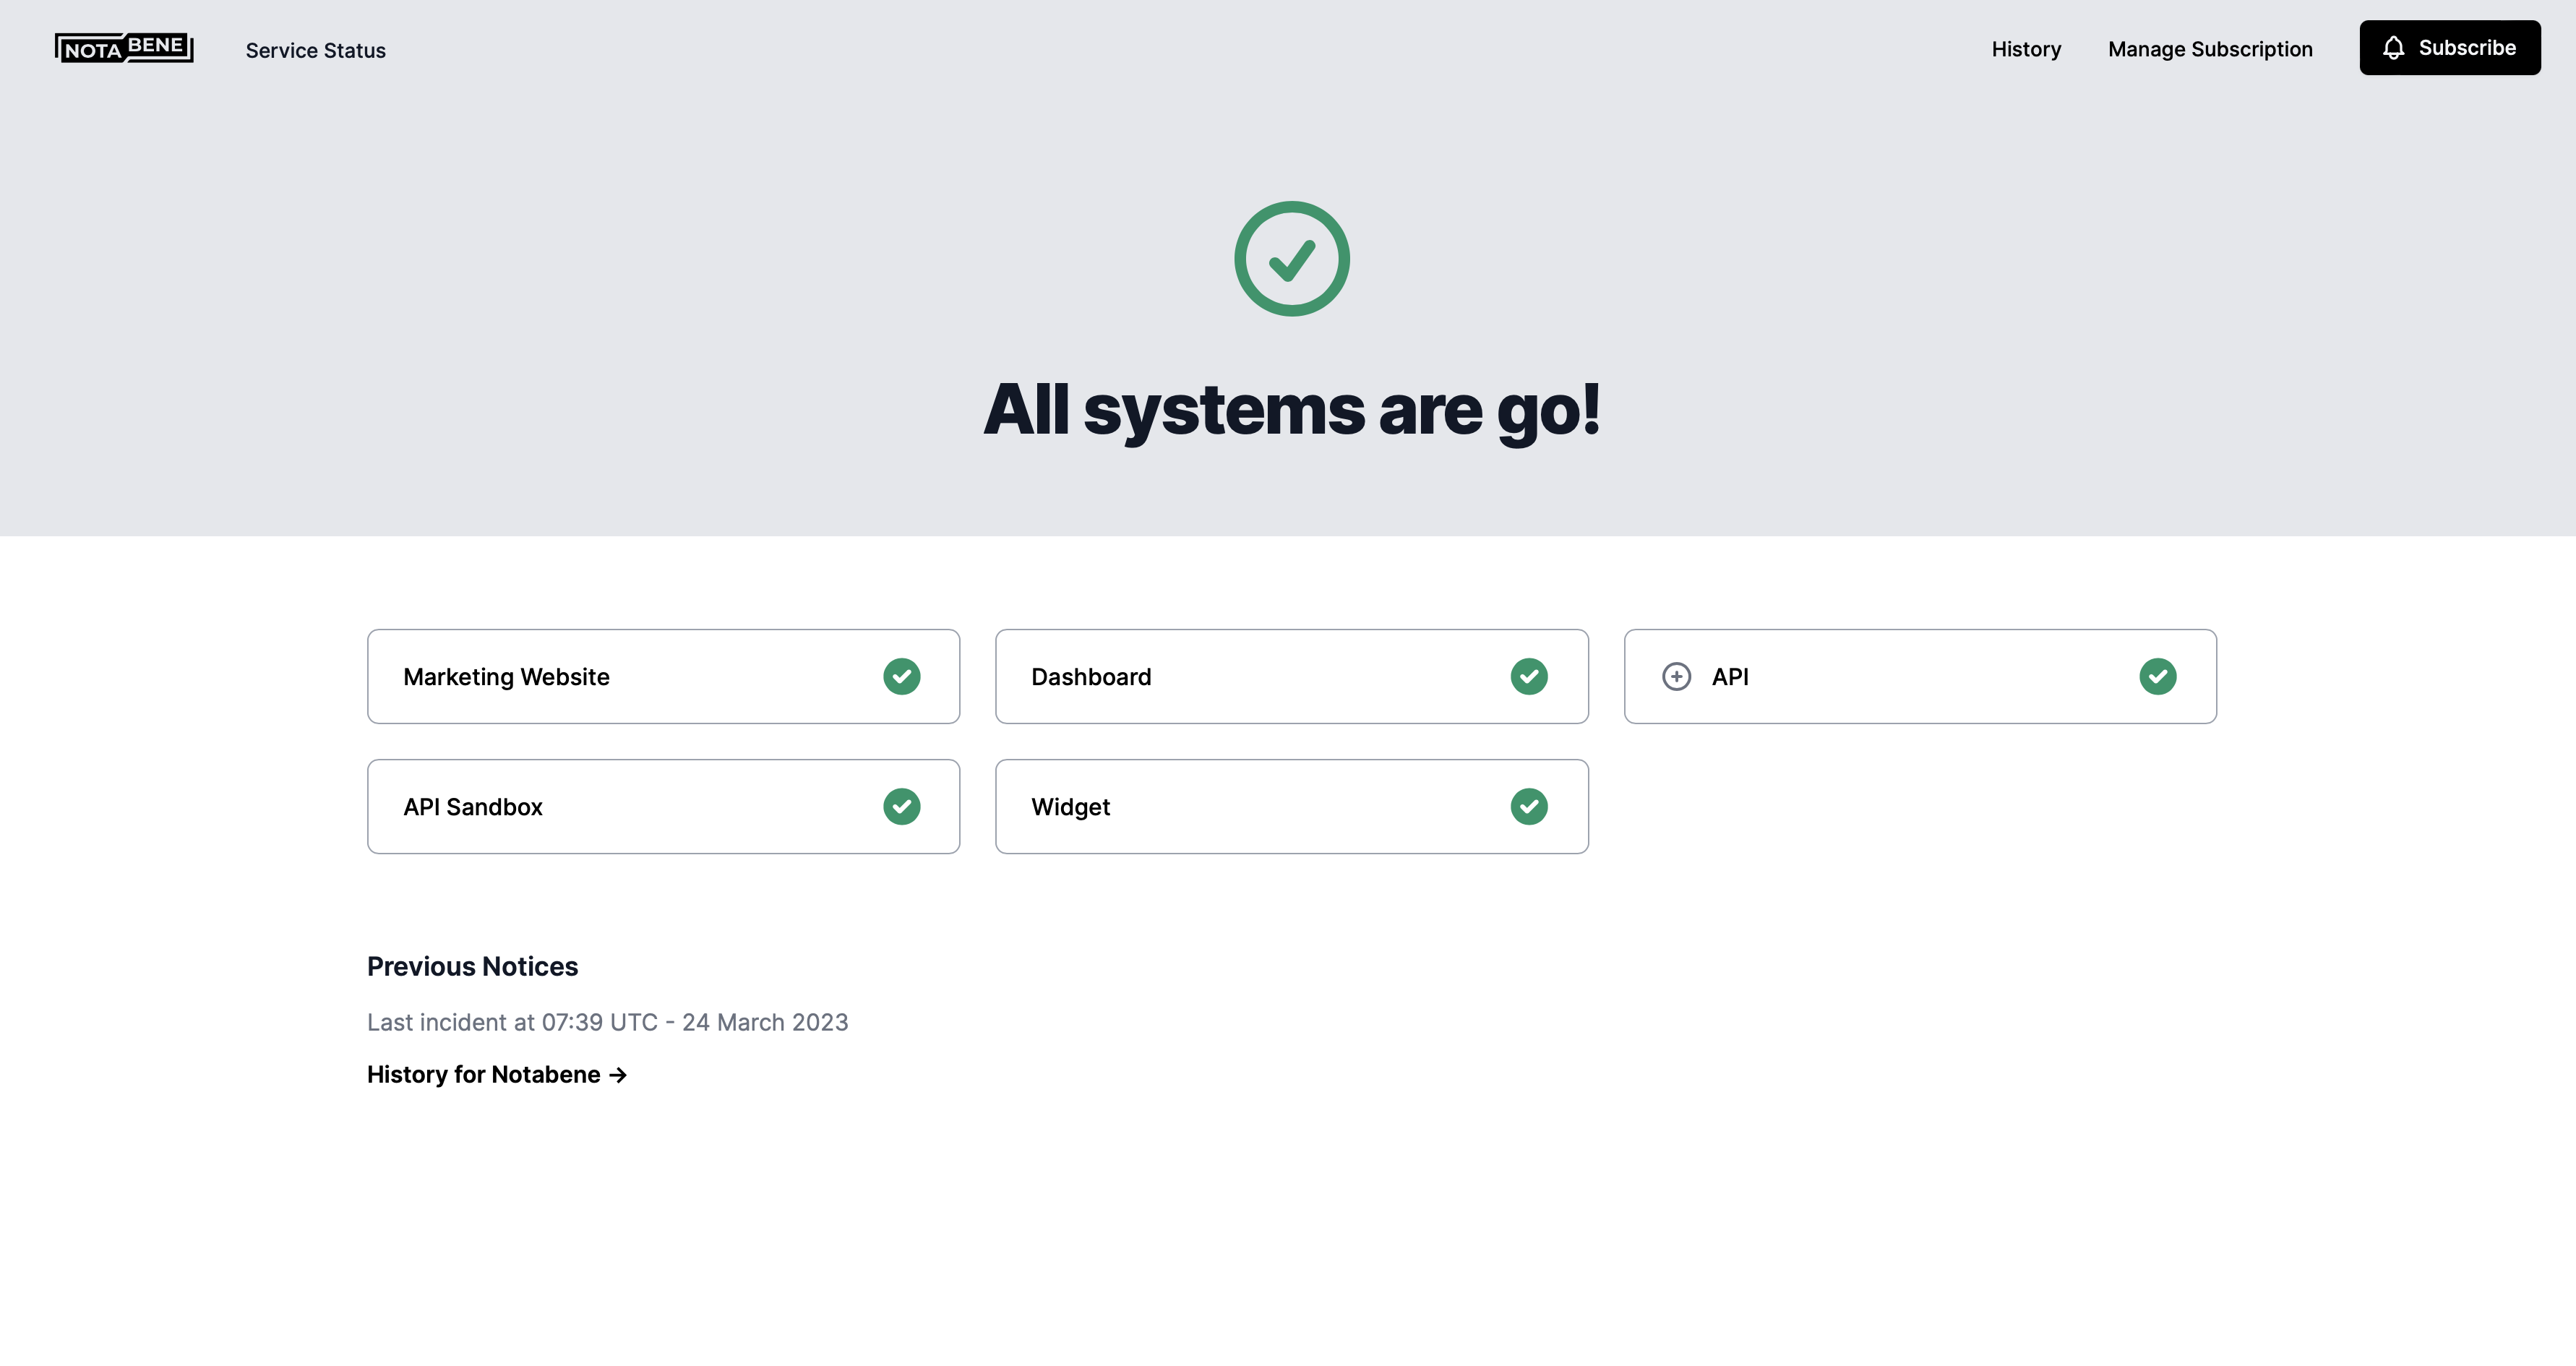Select the API component label
The image size is (2576, 1366).
(x=1729, y=677)
